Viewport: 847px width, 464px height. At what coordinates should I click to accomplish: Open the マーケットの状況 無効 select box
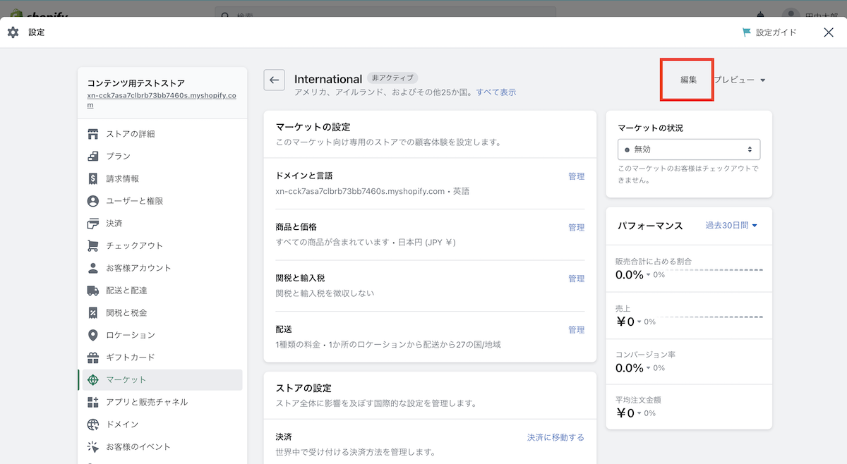click(689, 149)
